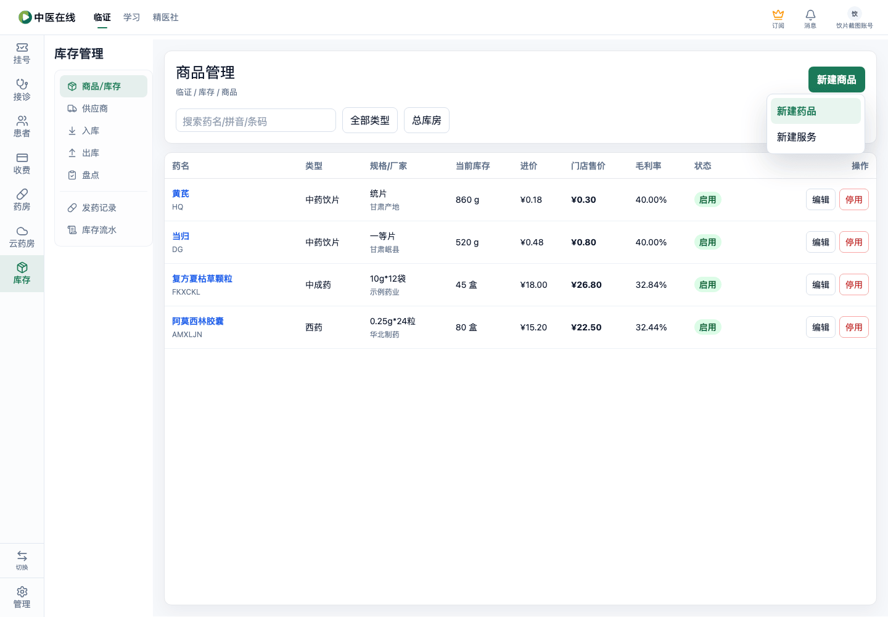Click the 当前库存 column header

click(473, 166)
